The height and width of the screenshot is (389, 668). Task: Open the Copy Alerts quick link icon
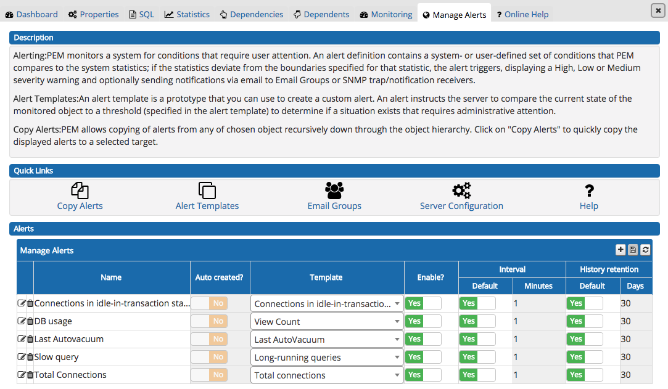pos(80,190)
